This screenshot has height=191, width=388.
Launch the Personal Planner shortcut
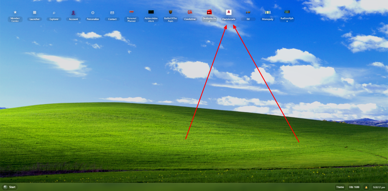pyautogui.click(x=132, y=12)
